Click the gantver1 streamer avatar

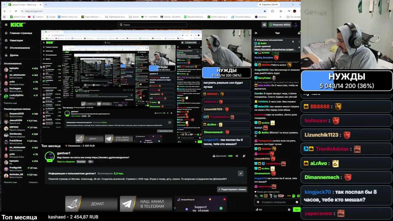(x=49, y=156)
